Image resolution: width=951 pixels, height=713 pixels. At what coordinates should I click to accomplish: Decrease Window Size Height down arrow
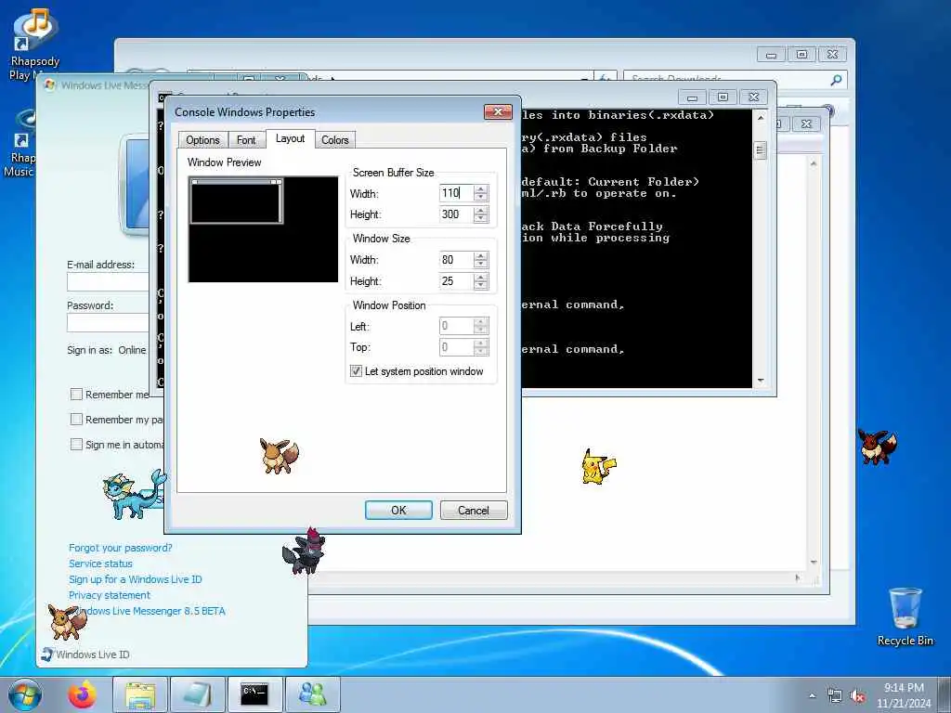(481, 285)
